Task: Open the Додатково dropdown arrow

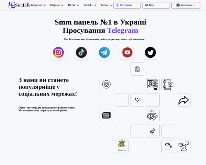Action: [194, 5]
